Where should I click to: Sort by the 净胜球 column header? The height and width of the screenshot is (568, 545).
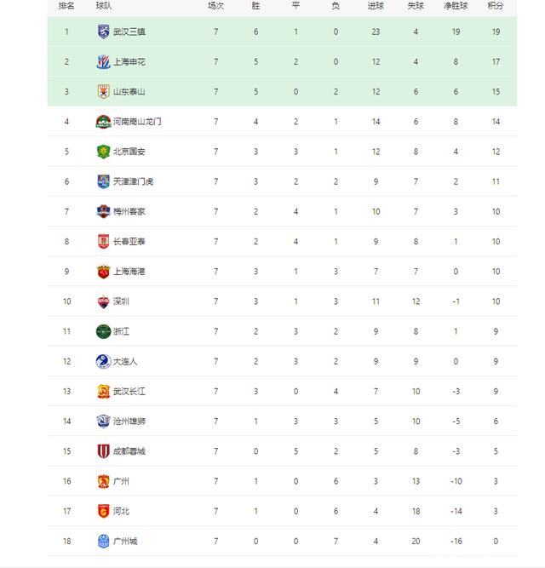pos(456,6)
